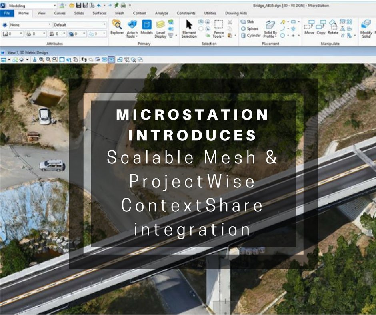Switch to the Surfaces tab
The width and height of the screenshot is (376, 315).
click(x=99, y=13)
